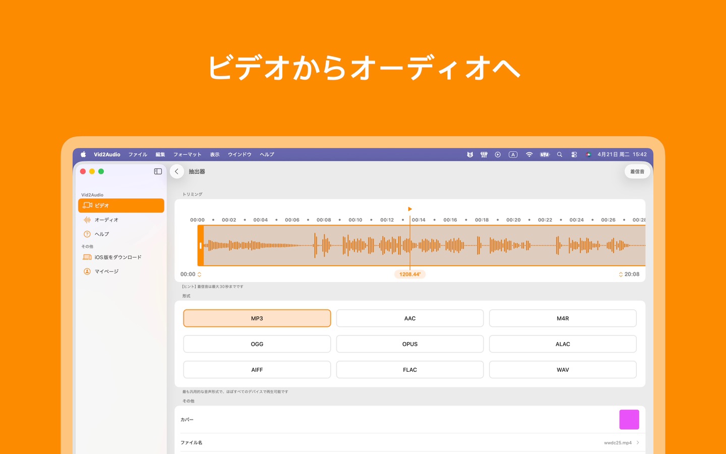Click the Siri colorful menu bar icon
726x454 pixels.
pos(588,155)
